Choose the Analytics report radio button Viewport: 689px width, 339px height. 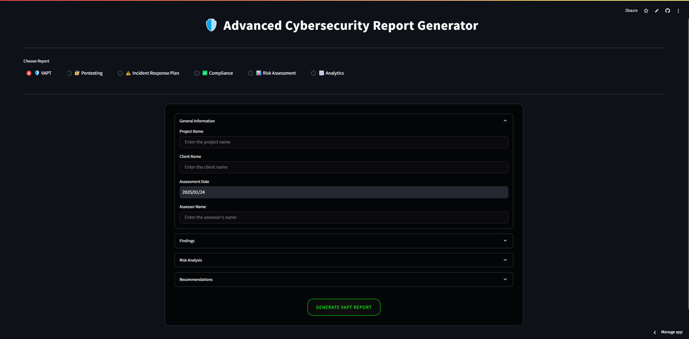coord(313,73)
